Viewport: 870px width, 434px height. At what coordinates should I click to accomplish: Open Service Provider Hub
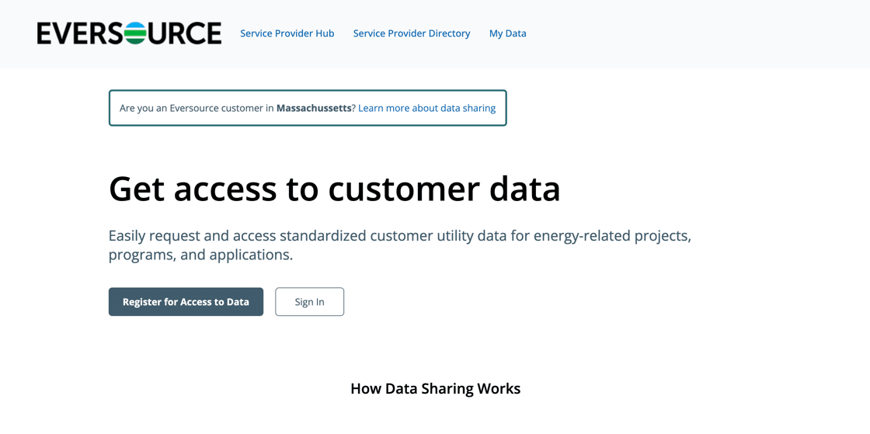click(287, 33)
